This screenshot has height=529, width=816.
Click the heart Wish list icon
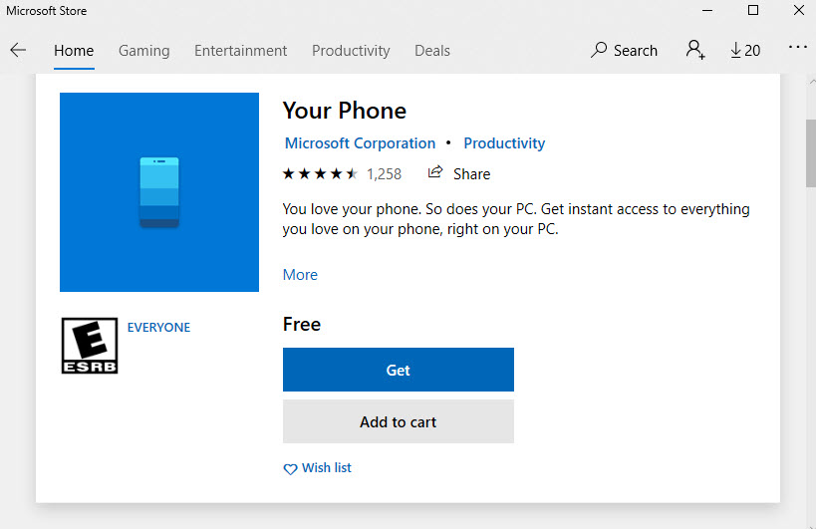(290, 468)
